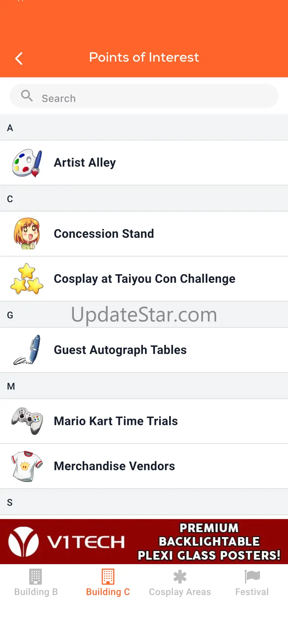Open Guest Autograph Tables listing
The width and height of the screenshot is (288, 626).
click(x=120, y=350)
